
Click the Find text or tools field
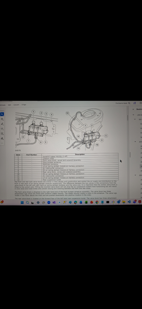pyautogui.click(x=121, y=103)
